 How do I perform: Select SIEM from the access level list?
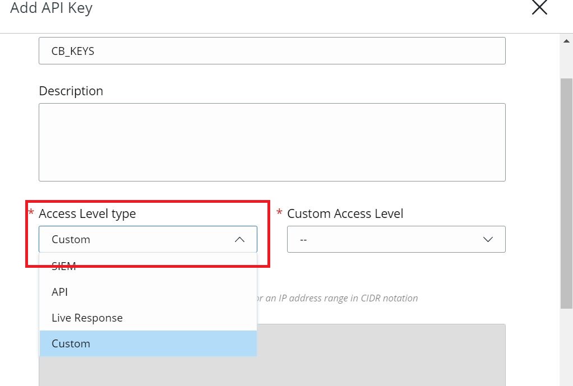[64, 267]
